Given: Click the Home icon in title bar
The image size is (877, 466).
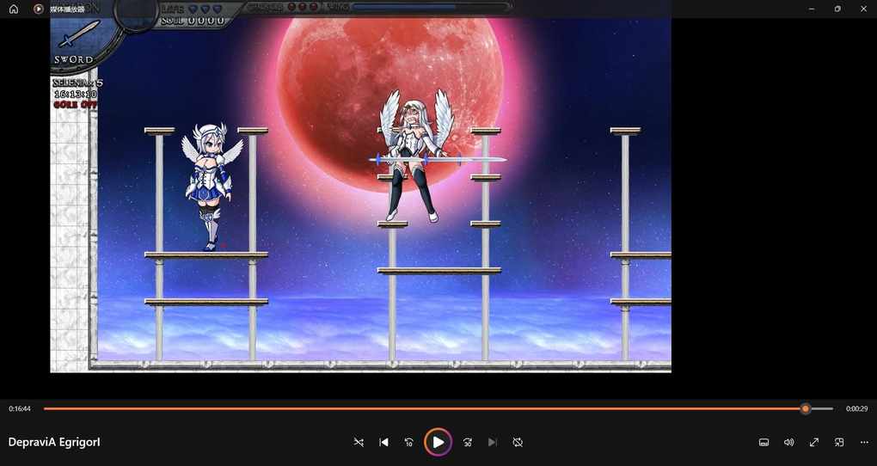Looking at the screenshot, I should click(14, 9).
